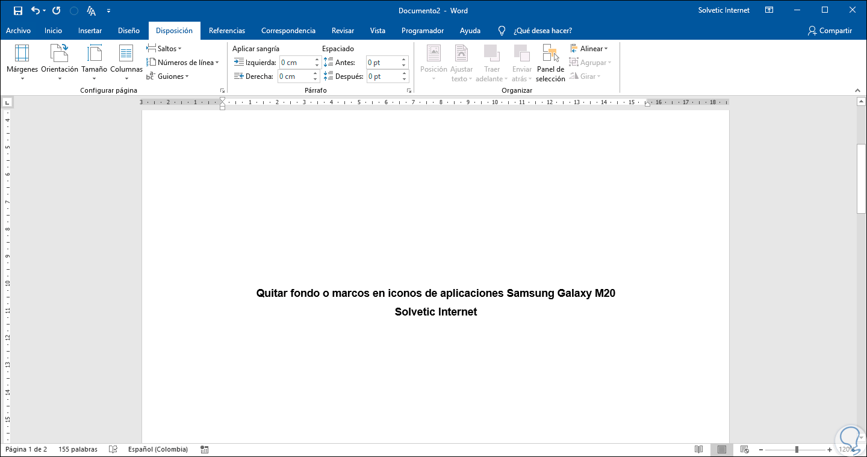The height and width of the screenshot is (457, 867).
Task: Open Ribbon Display Options in title bar
Action: 769,10
